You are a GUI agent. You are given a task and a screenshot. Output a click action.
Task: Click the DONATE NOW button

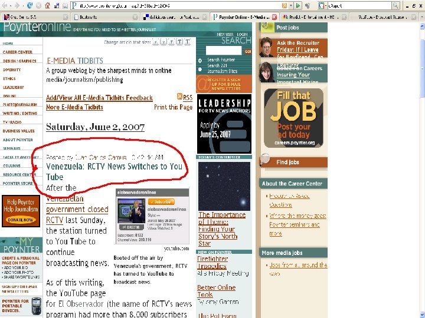[x=21, y=220]
